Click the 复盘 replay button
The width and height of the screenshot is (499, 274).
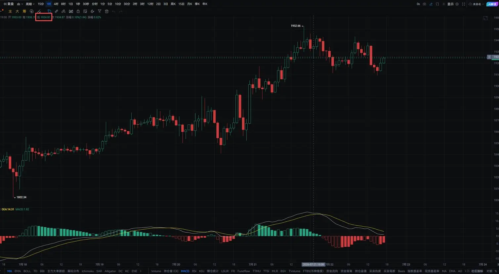click(x=9, y=4)
